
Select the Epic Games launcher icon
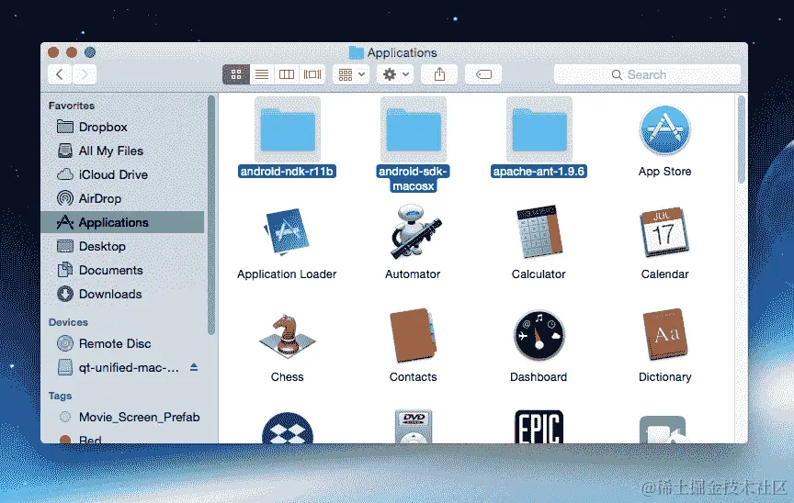click(539, 427)
